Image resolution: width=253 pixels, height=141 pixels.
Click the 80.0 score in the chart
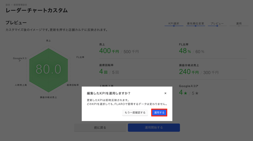[48, 69]
